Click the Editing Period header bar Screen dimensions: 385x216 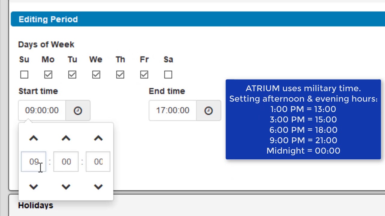[198, 19]
